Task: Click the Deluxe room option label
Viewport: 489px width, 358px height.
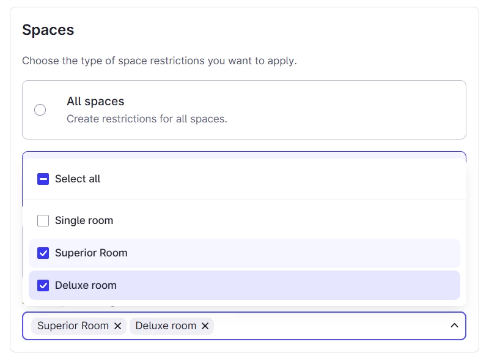Action: 86,286
